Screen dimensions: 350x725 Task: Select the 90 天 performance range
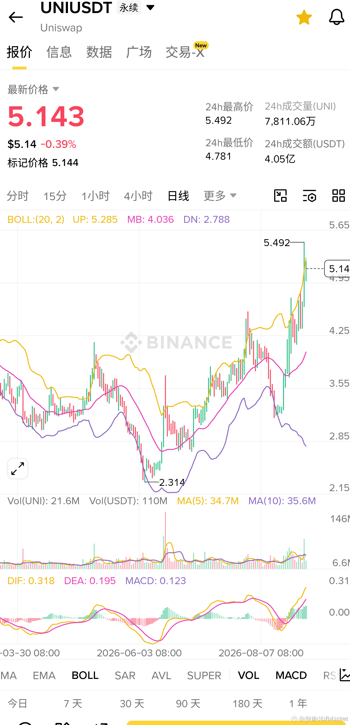tap(188, 703)
